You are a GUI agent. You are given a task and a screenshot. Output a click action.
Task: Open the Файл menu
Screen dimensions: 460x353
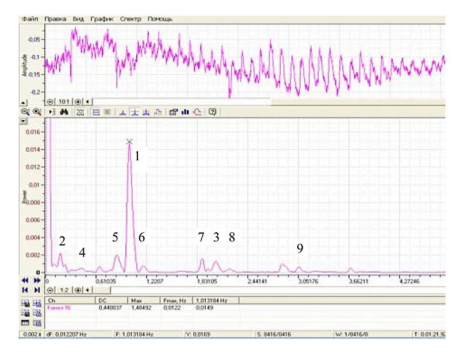click(x=30, y=19)
